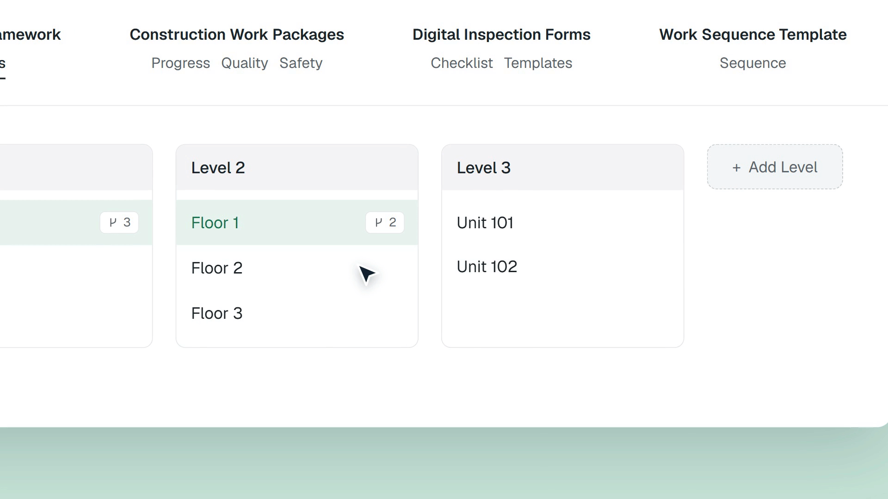
Task: Select Floor 1 in Level 2
Action: (x=297, y=223)
